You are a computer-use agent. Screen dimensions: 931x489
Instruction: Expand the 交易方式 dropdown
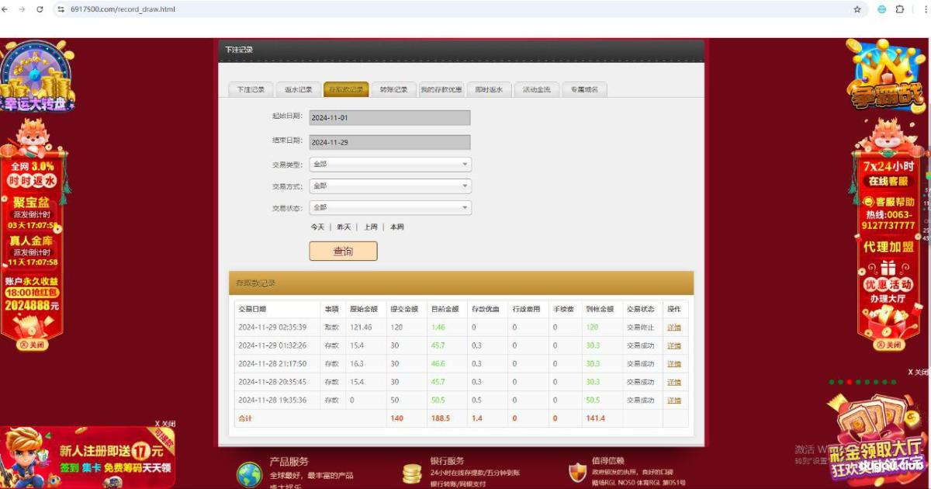[x=390, y=186]
